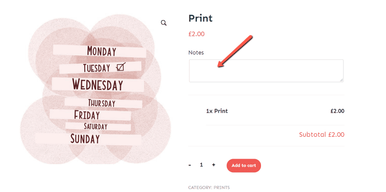The width and height of the screenshot is (386, 192).
Task: Click the red arrow annotation
Action: (235, 51)
